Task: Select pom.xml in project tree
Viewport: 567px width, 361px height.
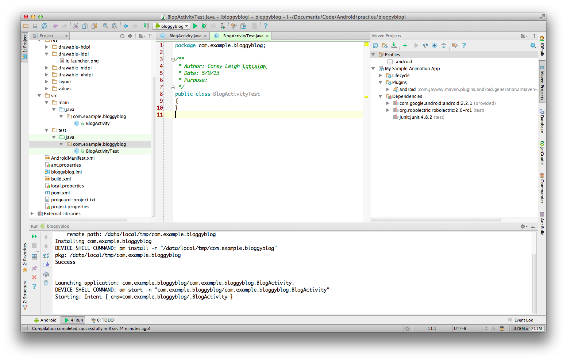Action: tap(60, 193)
